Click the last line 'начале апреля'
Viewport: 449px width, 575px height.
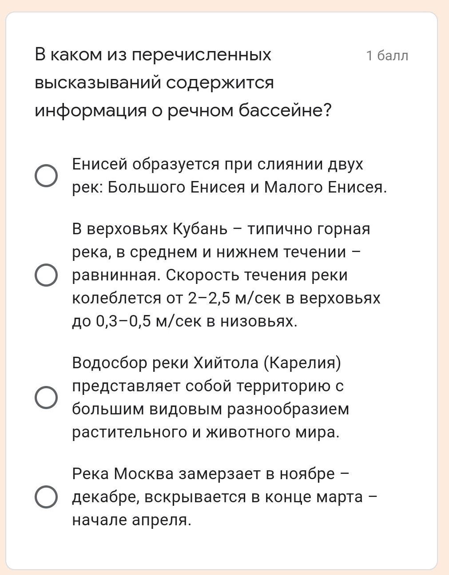click(x=131, y=520)
